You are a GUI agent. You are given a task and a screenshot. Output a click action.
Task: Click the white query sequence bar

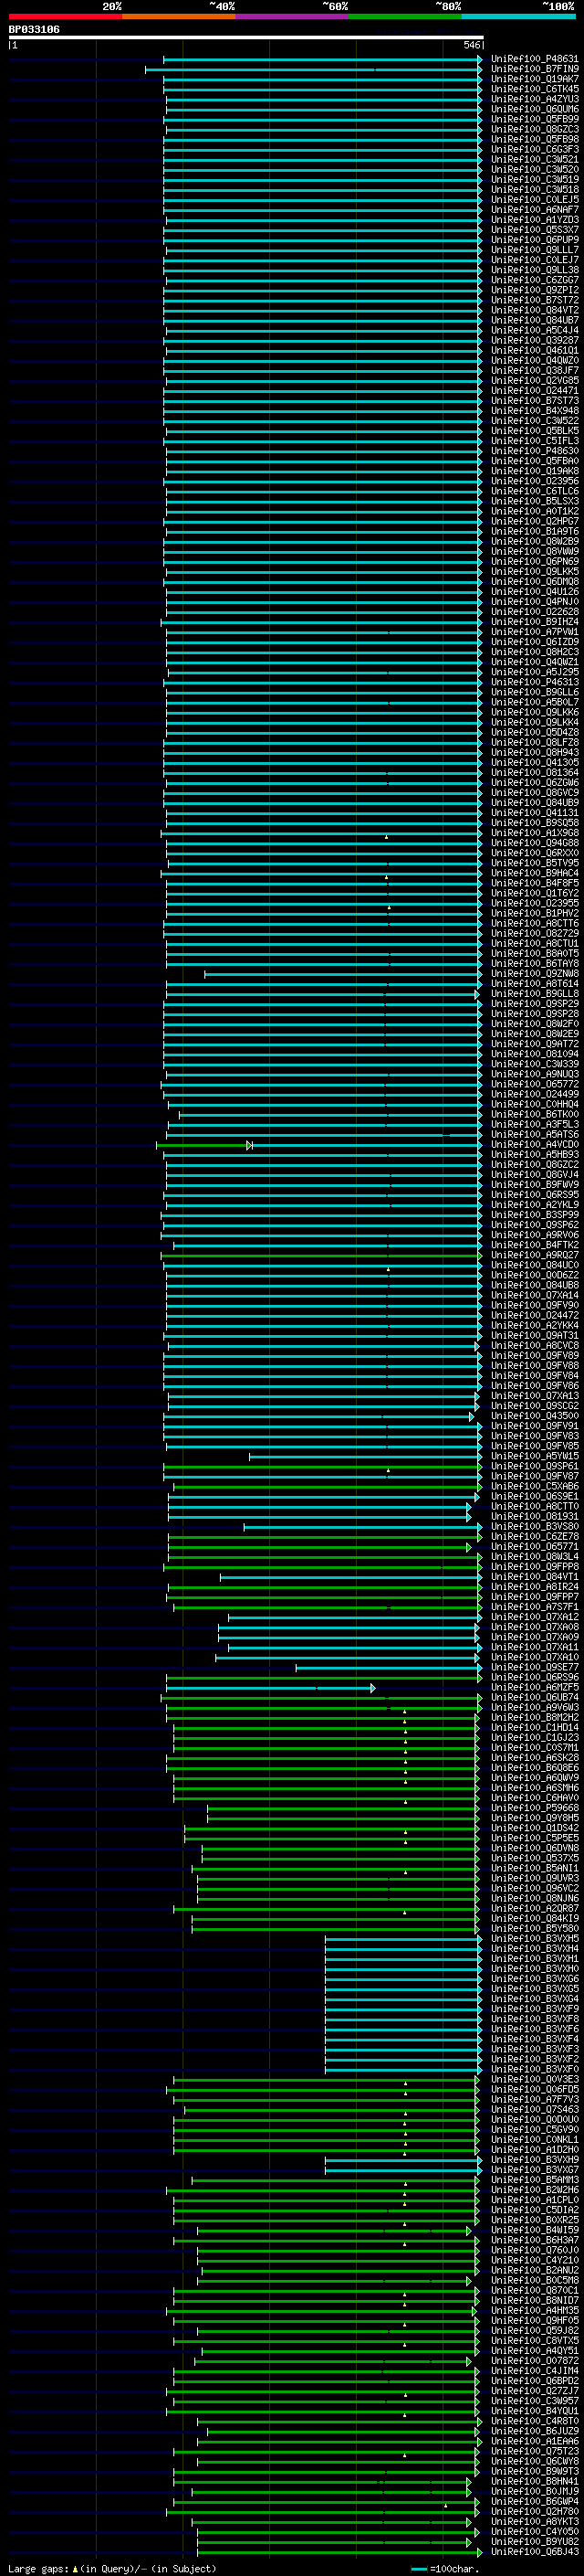coord(245,38)
